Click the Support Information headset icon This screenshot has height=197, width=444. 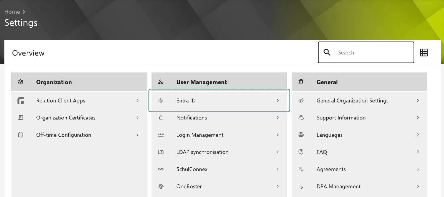(x=301, y=118)
